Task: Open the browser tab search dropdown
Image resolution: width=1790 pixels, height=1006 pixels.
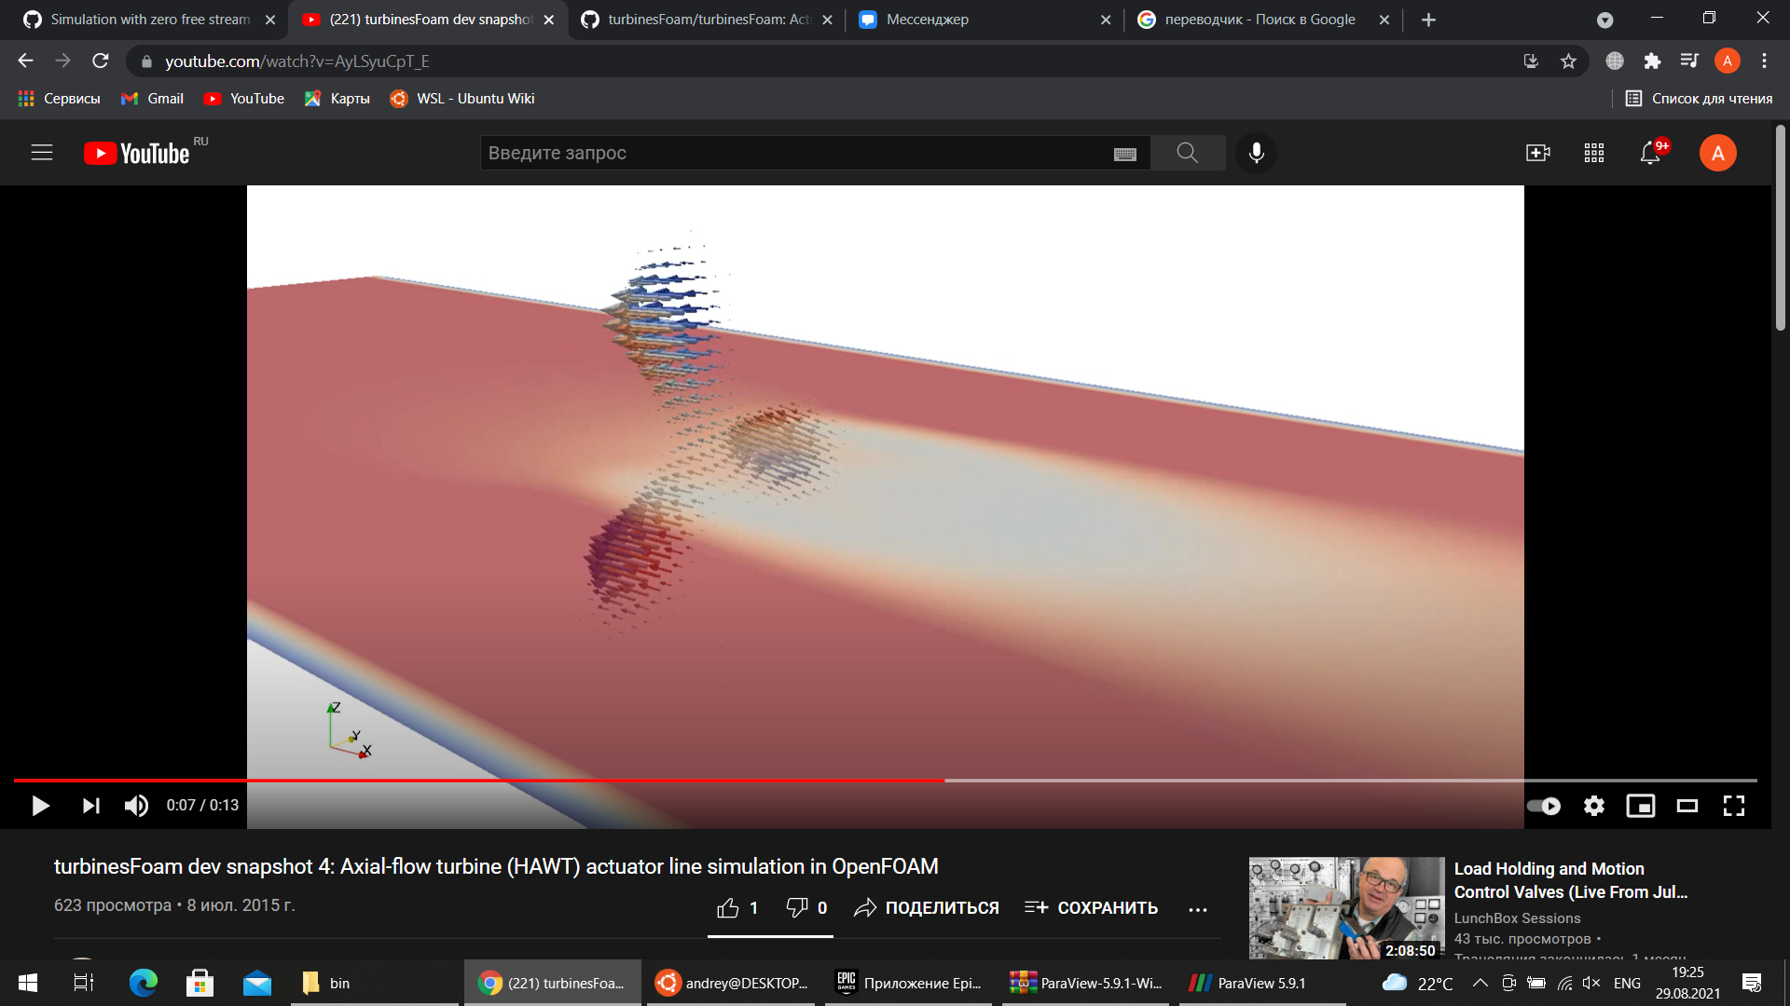Action: (1606, 19)
